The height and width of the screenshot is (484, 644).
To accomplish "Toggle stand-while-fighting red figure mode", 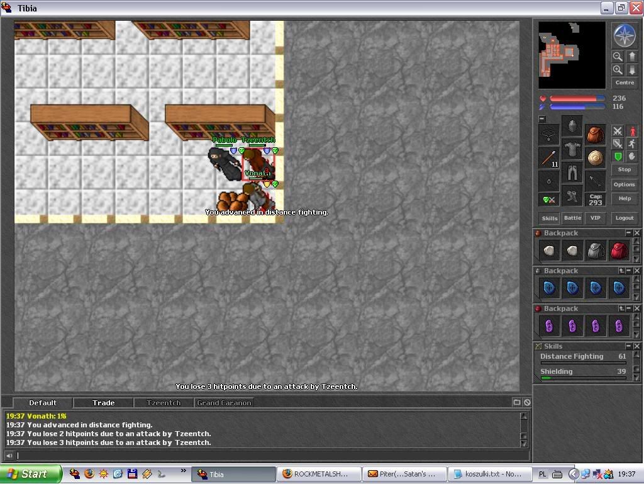I will tap(632, 131).
